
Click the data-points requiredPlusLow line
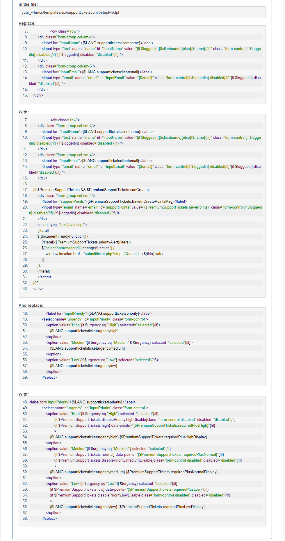(129, 489)
